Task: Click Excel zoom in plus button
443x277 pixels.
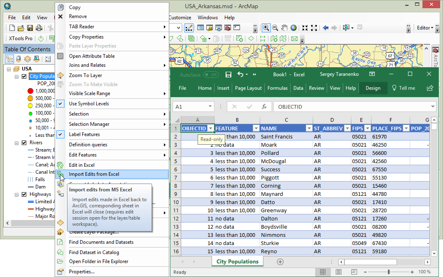Action: 412,272
